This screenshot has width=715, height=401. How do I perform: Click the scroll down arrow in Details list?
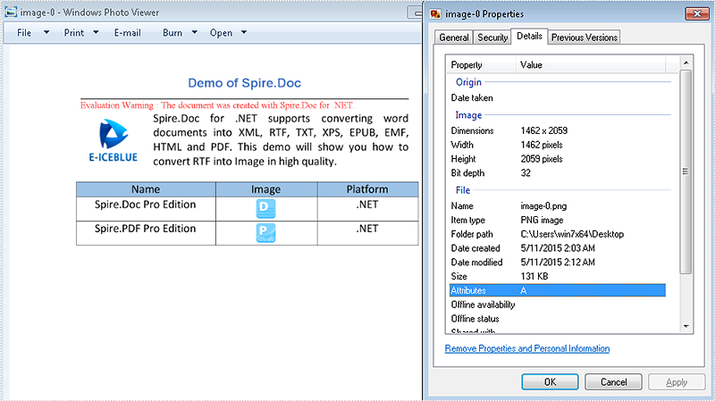tap(686, 326)
